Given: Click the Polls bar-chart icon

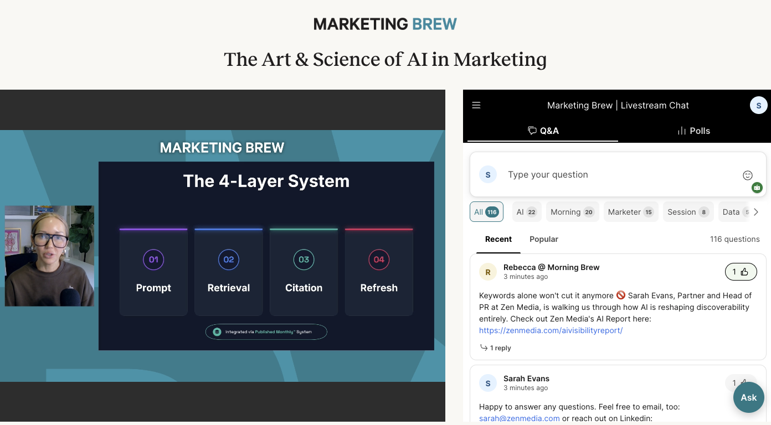Looking at the screenshot, I should coord(680,131).
